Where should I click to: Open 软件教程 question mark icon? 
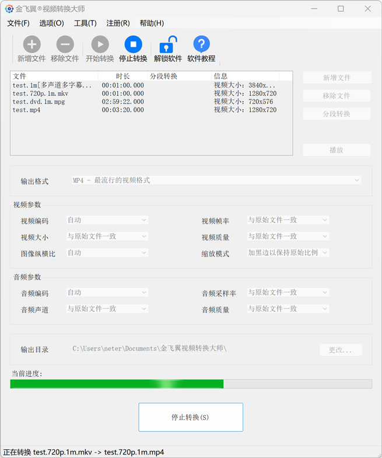(x=202, y=44)
